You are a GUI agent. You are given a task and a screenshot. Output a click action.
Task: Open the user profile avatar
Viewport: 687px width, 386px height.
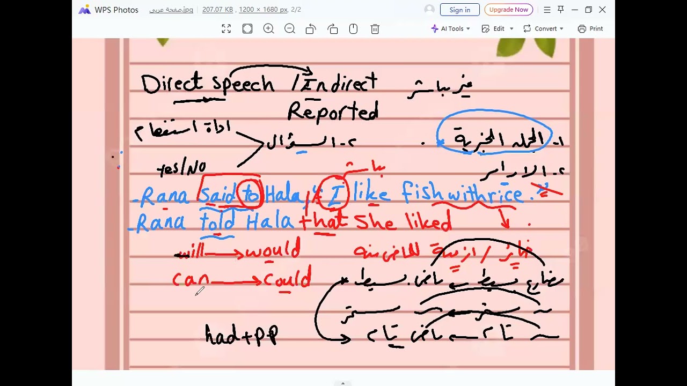[x=429, y=10]
